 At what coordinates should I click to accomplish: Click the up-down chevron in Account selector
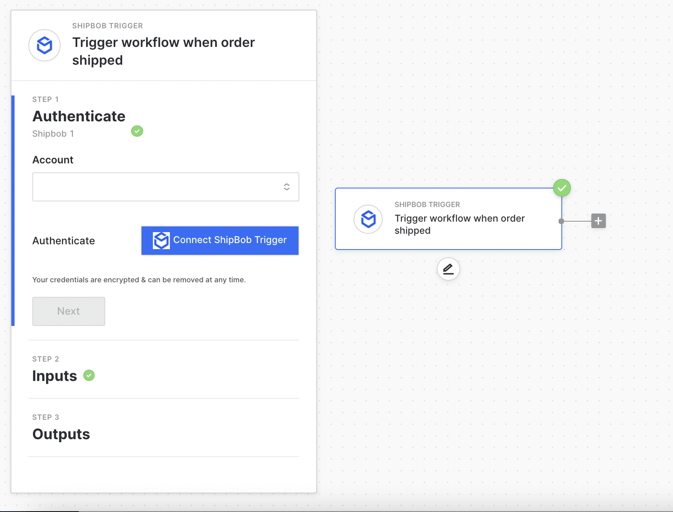coord(287,187)
